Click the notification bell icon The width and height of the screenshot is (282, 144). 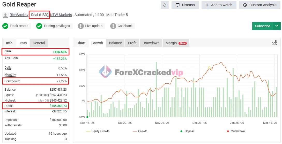pyautogui.click(x=165, y=5)
